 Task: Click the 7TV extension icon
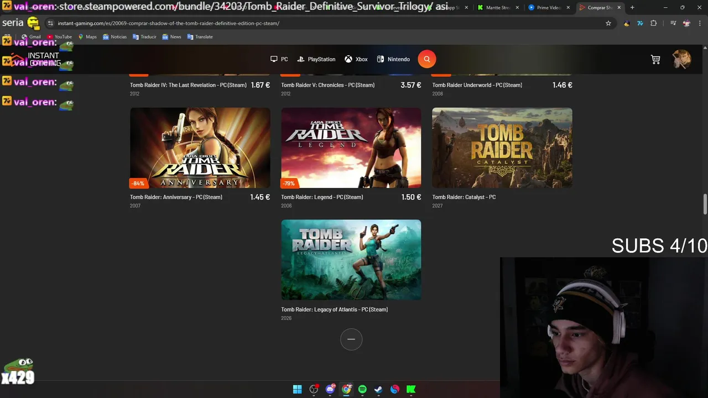point(640,23)
